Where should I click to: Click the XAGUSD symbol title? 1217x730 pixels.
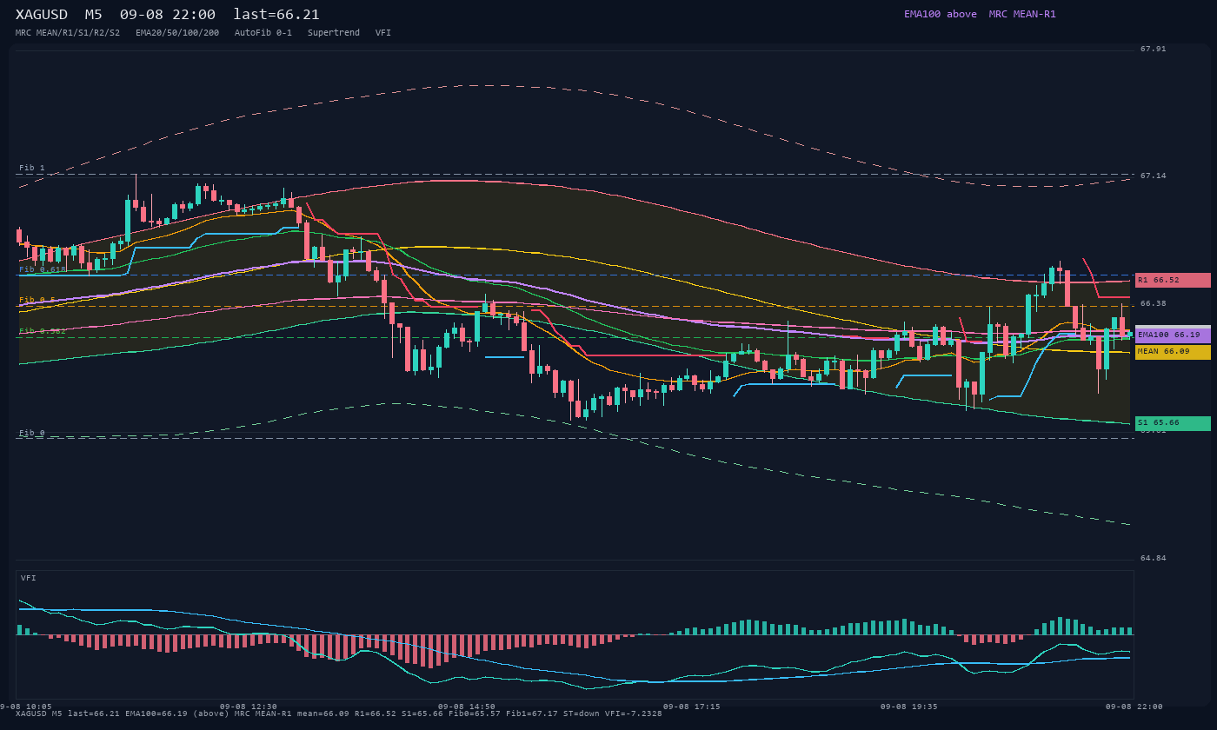click(42, 15)
